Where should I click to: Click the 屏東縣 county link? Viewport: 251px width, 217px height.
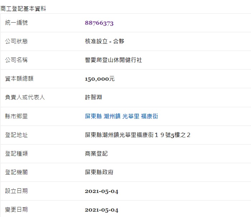[x=93, y=116]
